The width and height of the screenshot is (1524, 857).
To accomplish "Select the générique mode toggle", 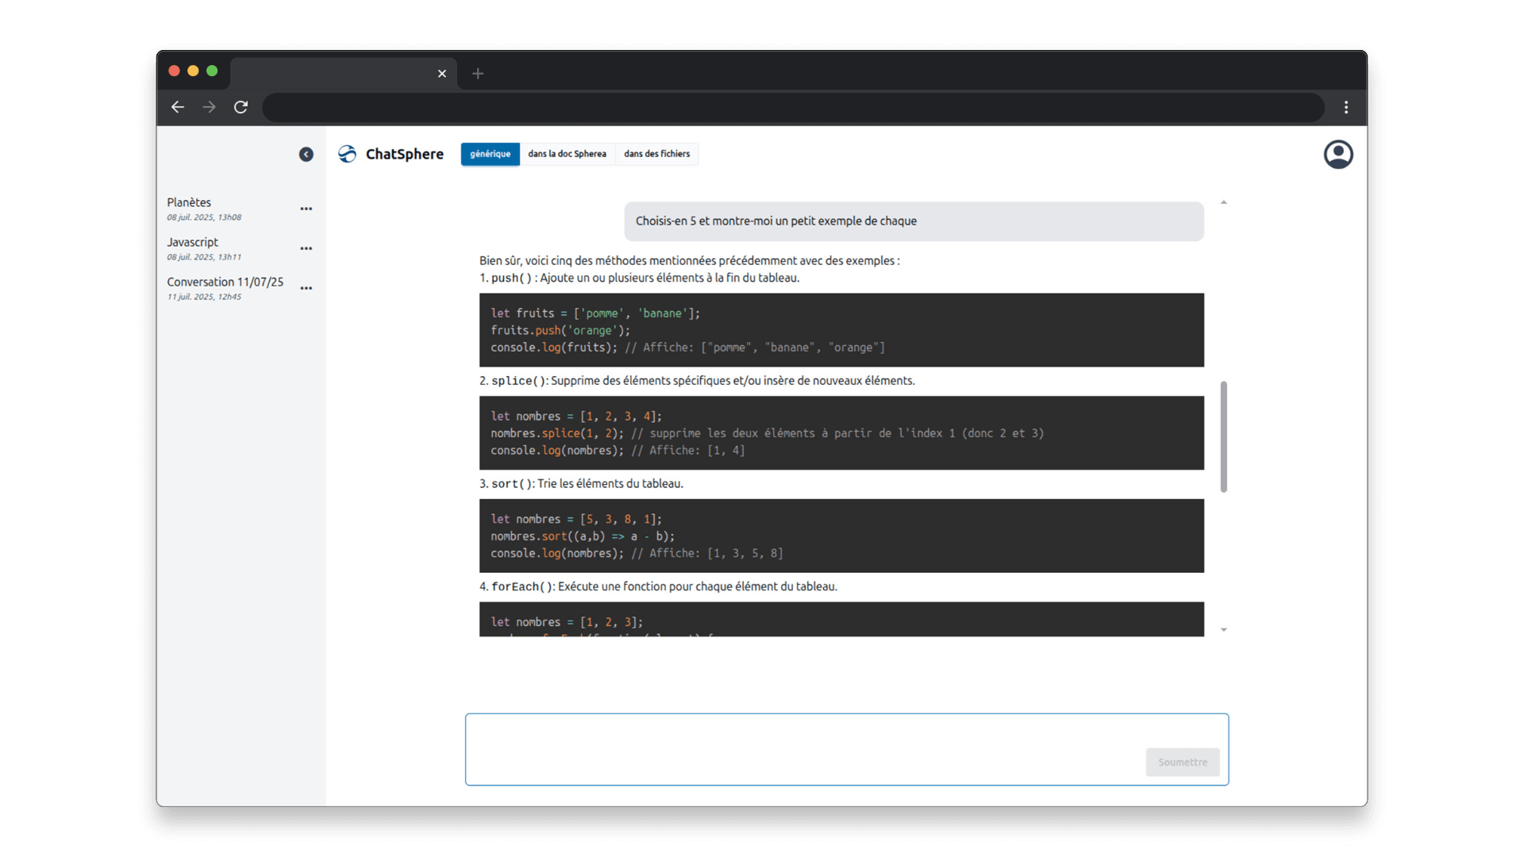I will point(490,154).
